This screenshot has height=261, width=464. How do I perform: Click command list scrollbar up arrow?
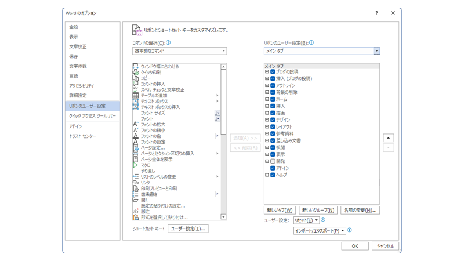point(223,67)
